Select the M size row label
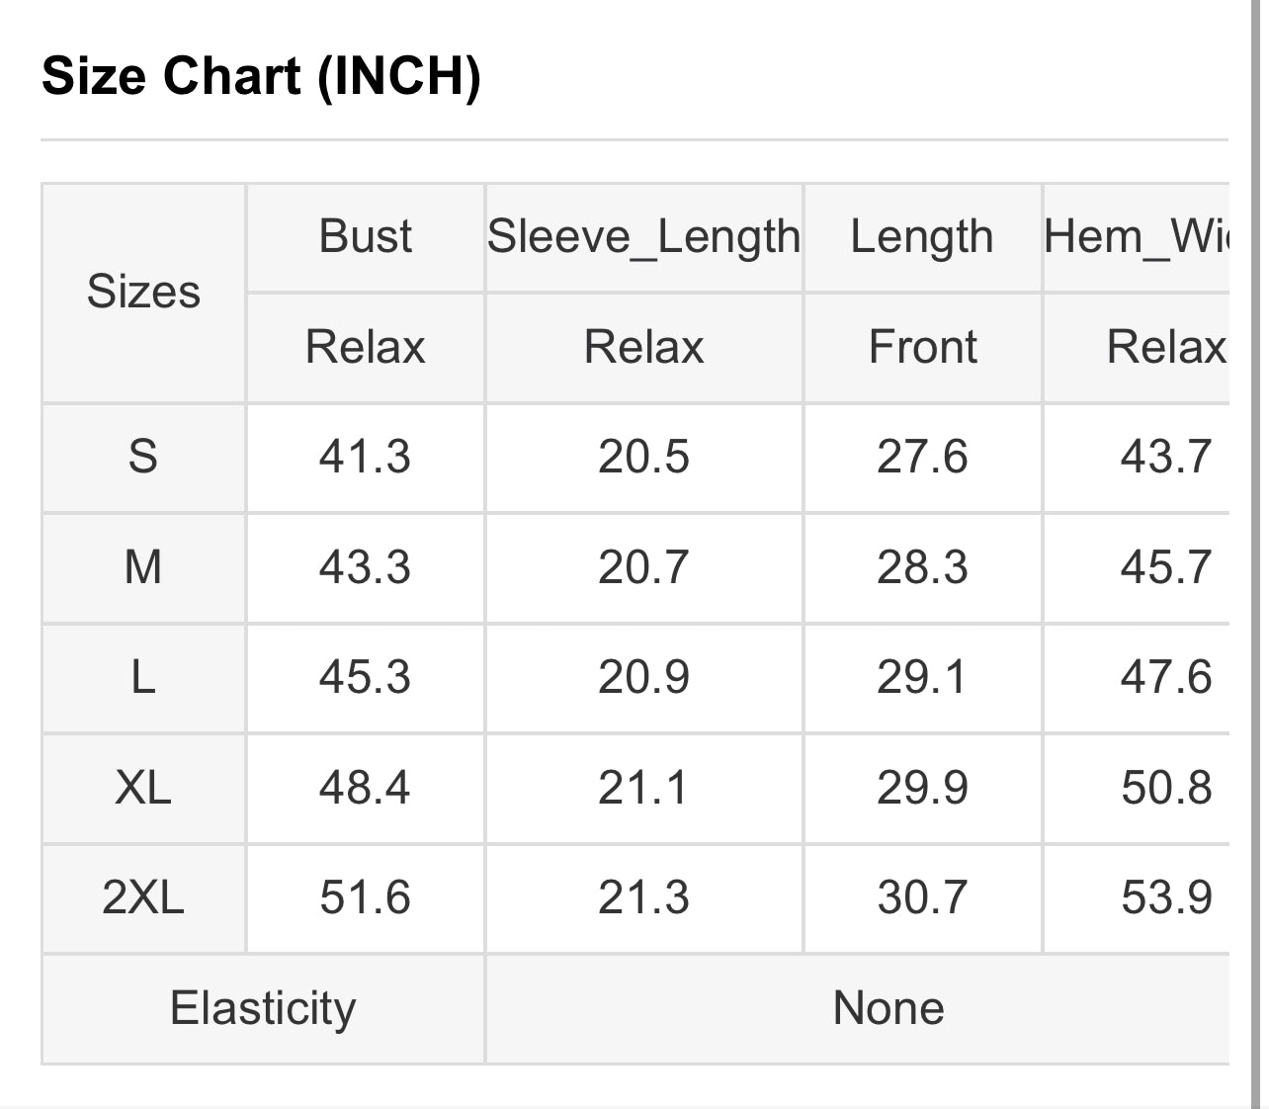 [143, 568]
